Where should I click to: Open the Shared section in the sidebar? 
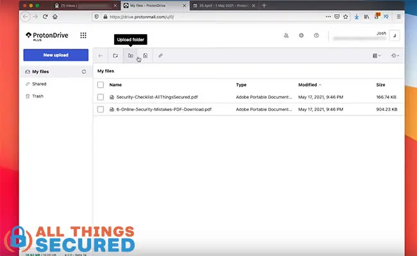[x=39, y=84]
